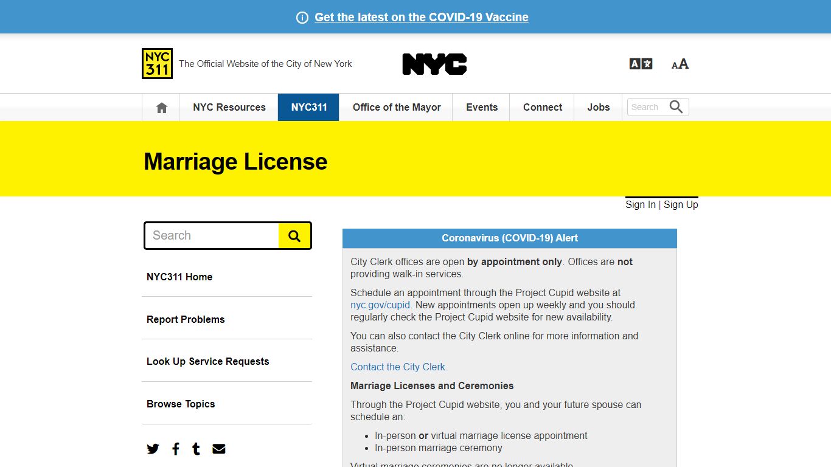Open the Events menu item

pyautogui.click(x=482, y=107)
